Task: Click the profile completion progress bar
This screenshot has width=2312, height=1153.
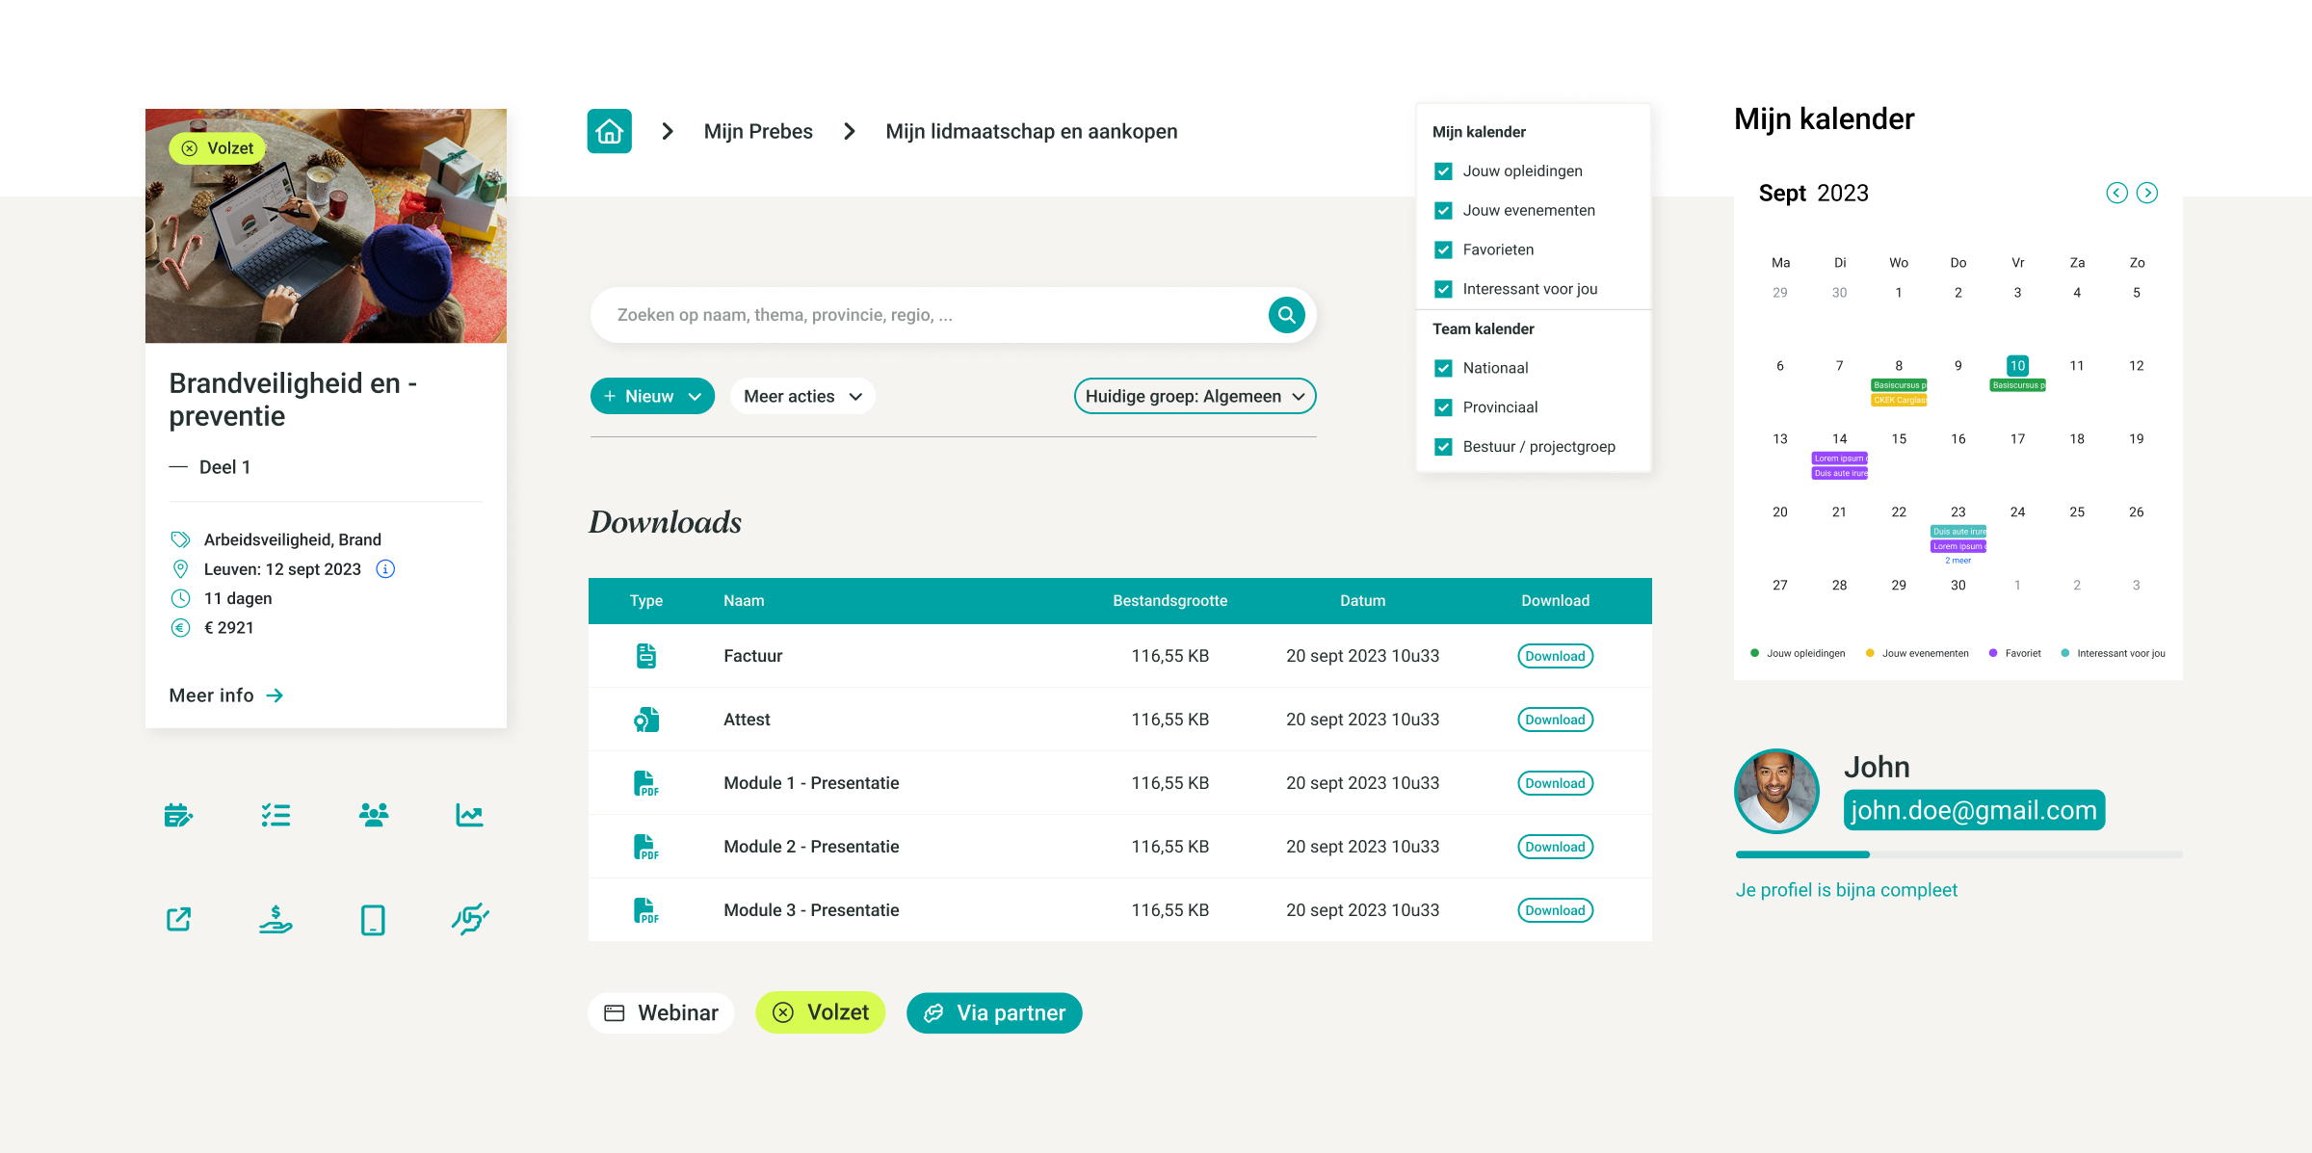Action: pyautogui.click(x=1958, y=854)
